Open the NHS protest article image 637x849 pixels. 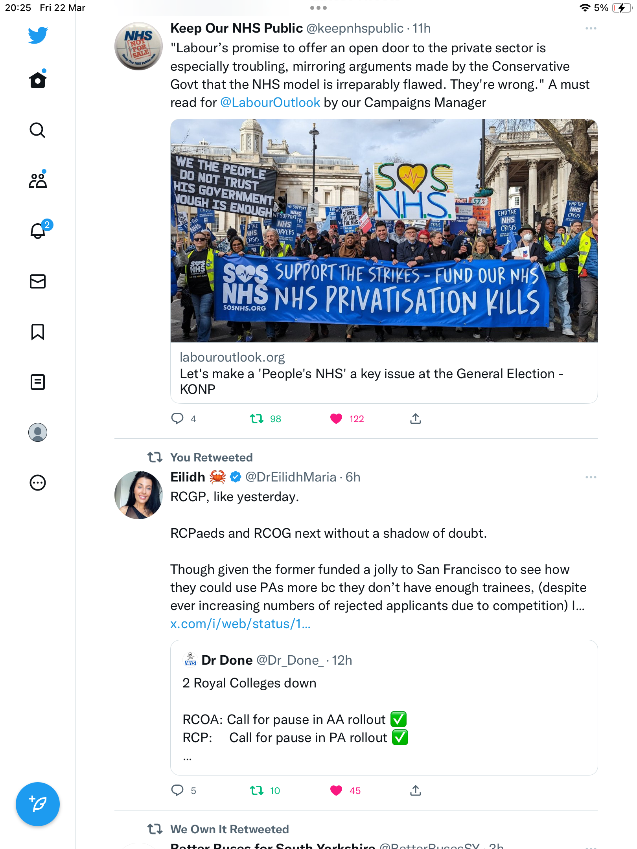point(384,231)
